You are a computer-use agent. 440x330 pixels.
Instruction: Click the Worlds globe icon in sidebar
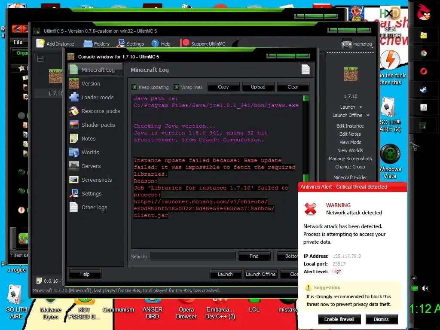click(x=74, y=153)
